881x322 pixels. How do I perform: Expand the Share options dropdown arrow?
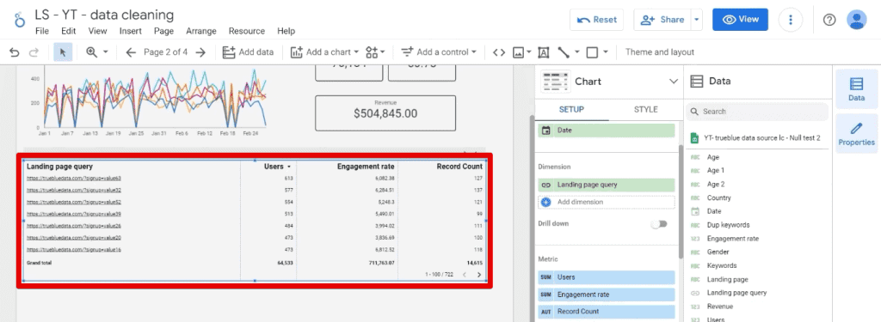[x=697, y=20]
